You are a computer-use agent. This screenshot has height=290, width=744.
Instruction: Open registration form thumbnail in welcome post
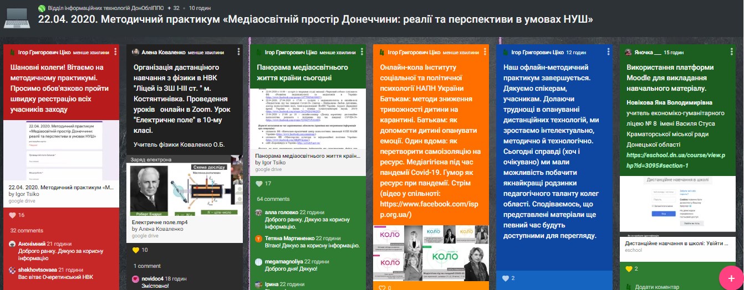(x=62, y=150)
